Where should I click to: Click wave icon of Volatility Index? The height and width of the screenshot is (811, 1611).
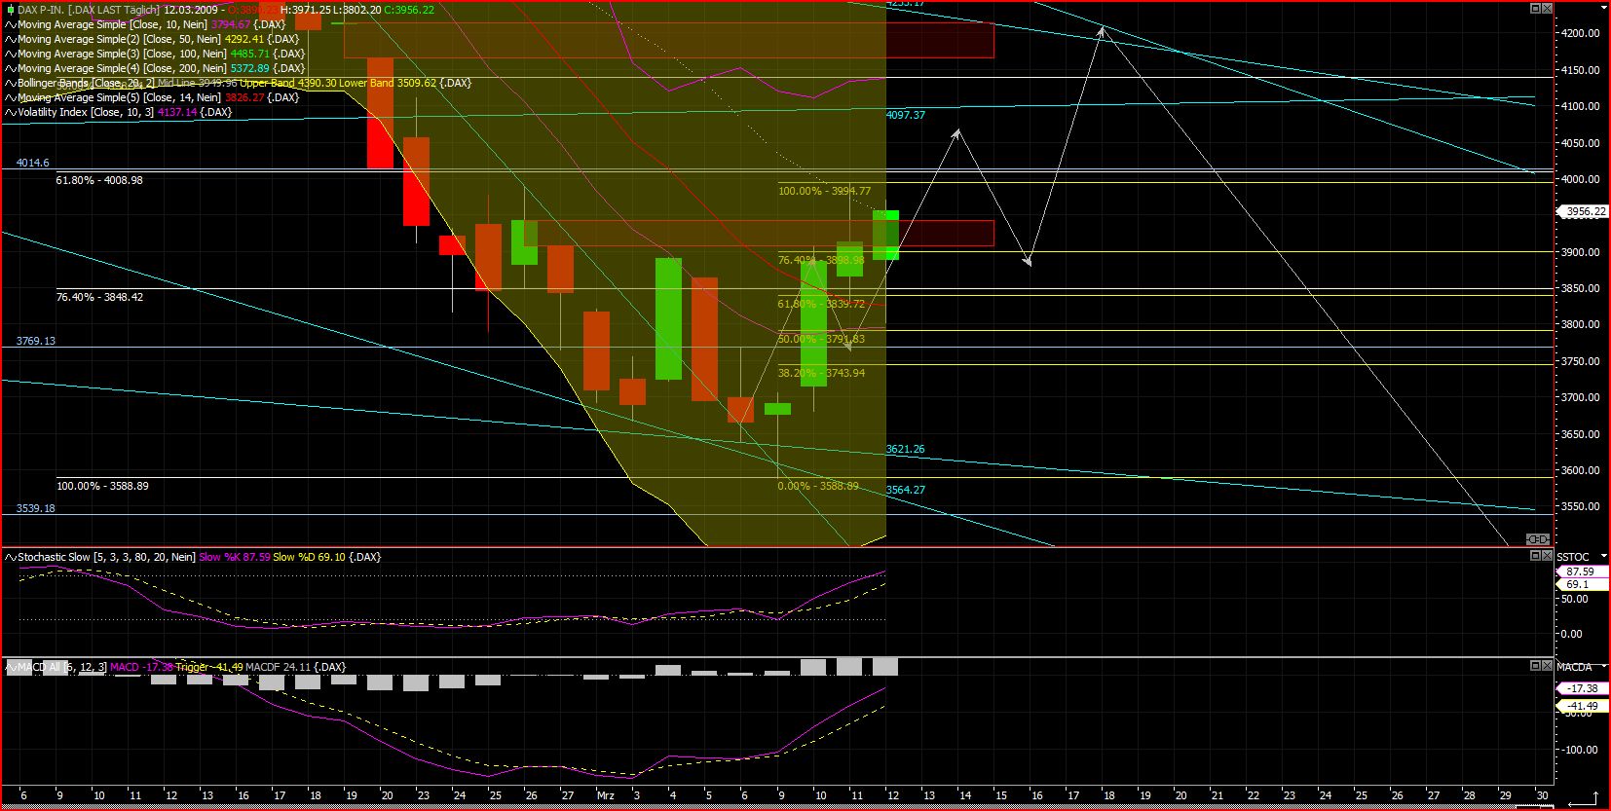coord(11,112)
